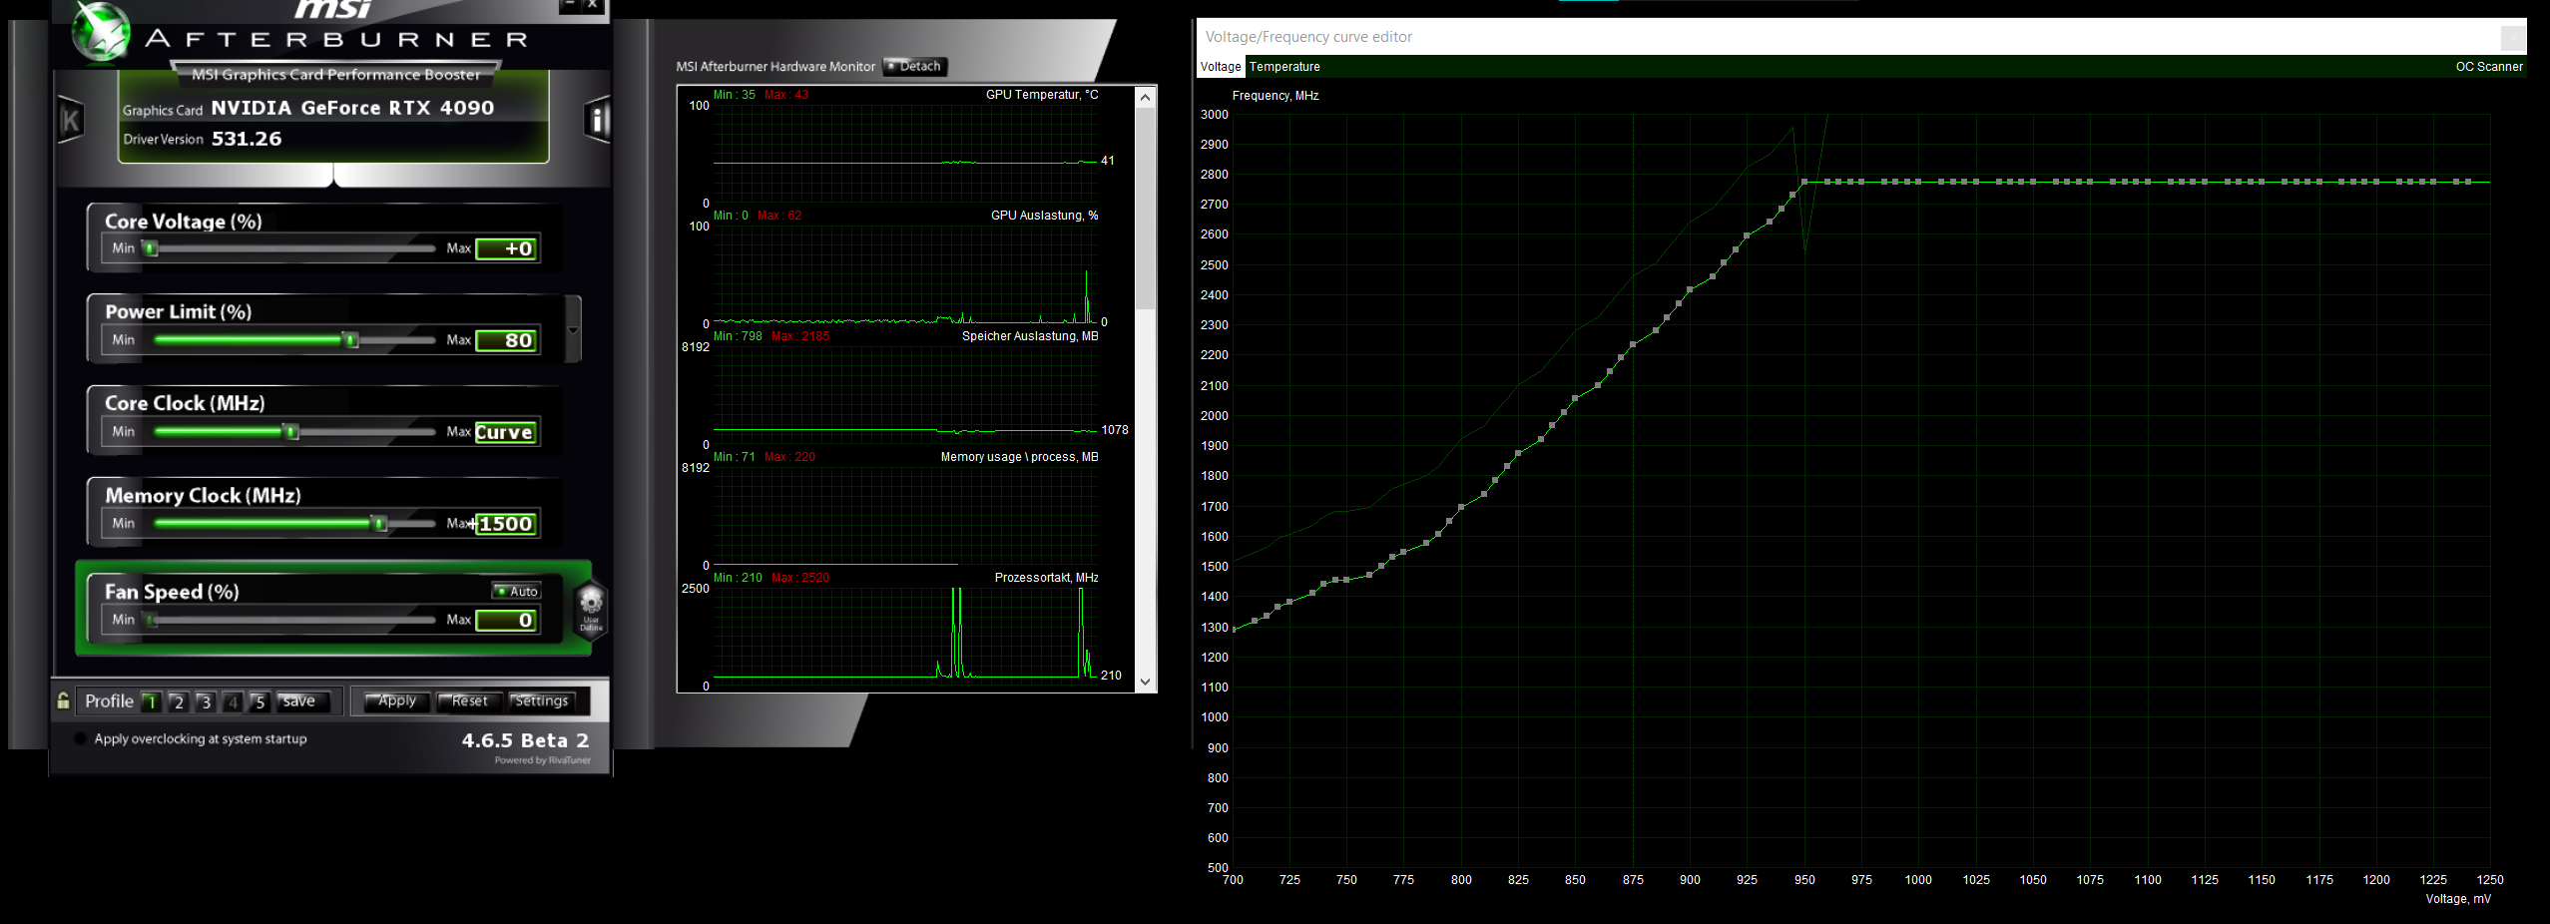The width and height of the screenshot is (2550, 924).
Task: Click the Power Limit value field showing 80
Action: click(507, 340)
